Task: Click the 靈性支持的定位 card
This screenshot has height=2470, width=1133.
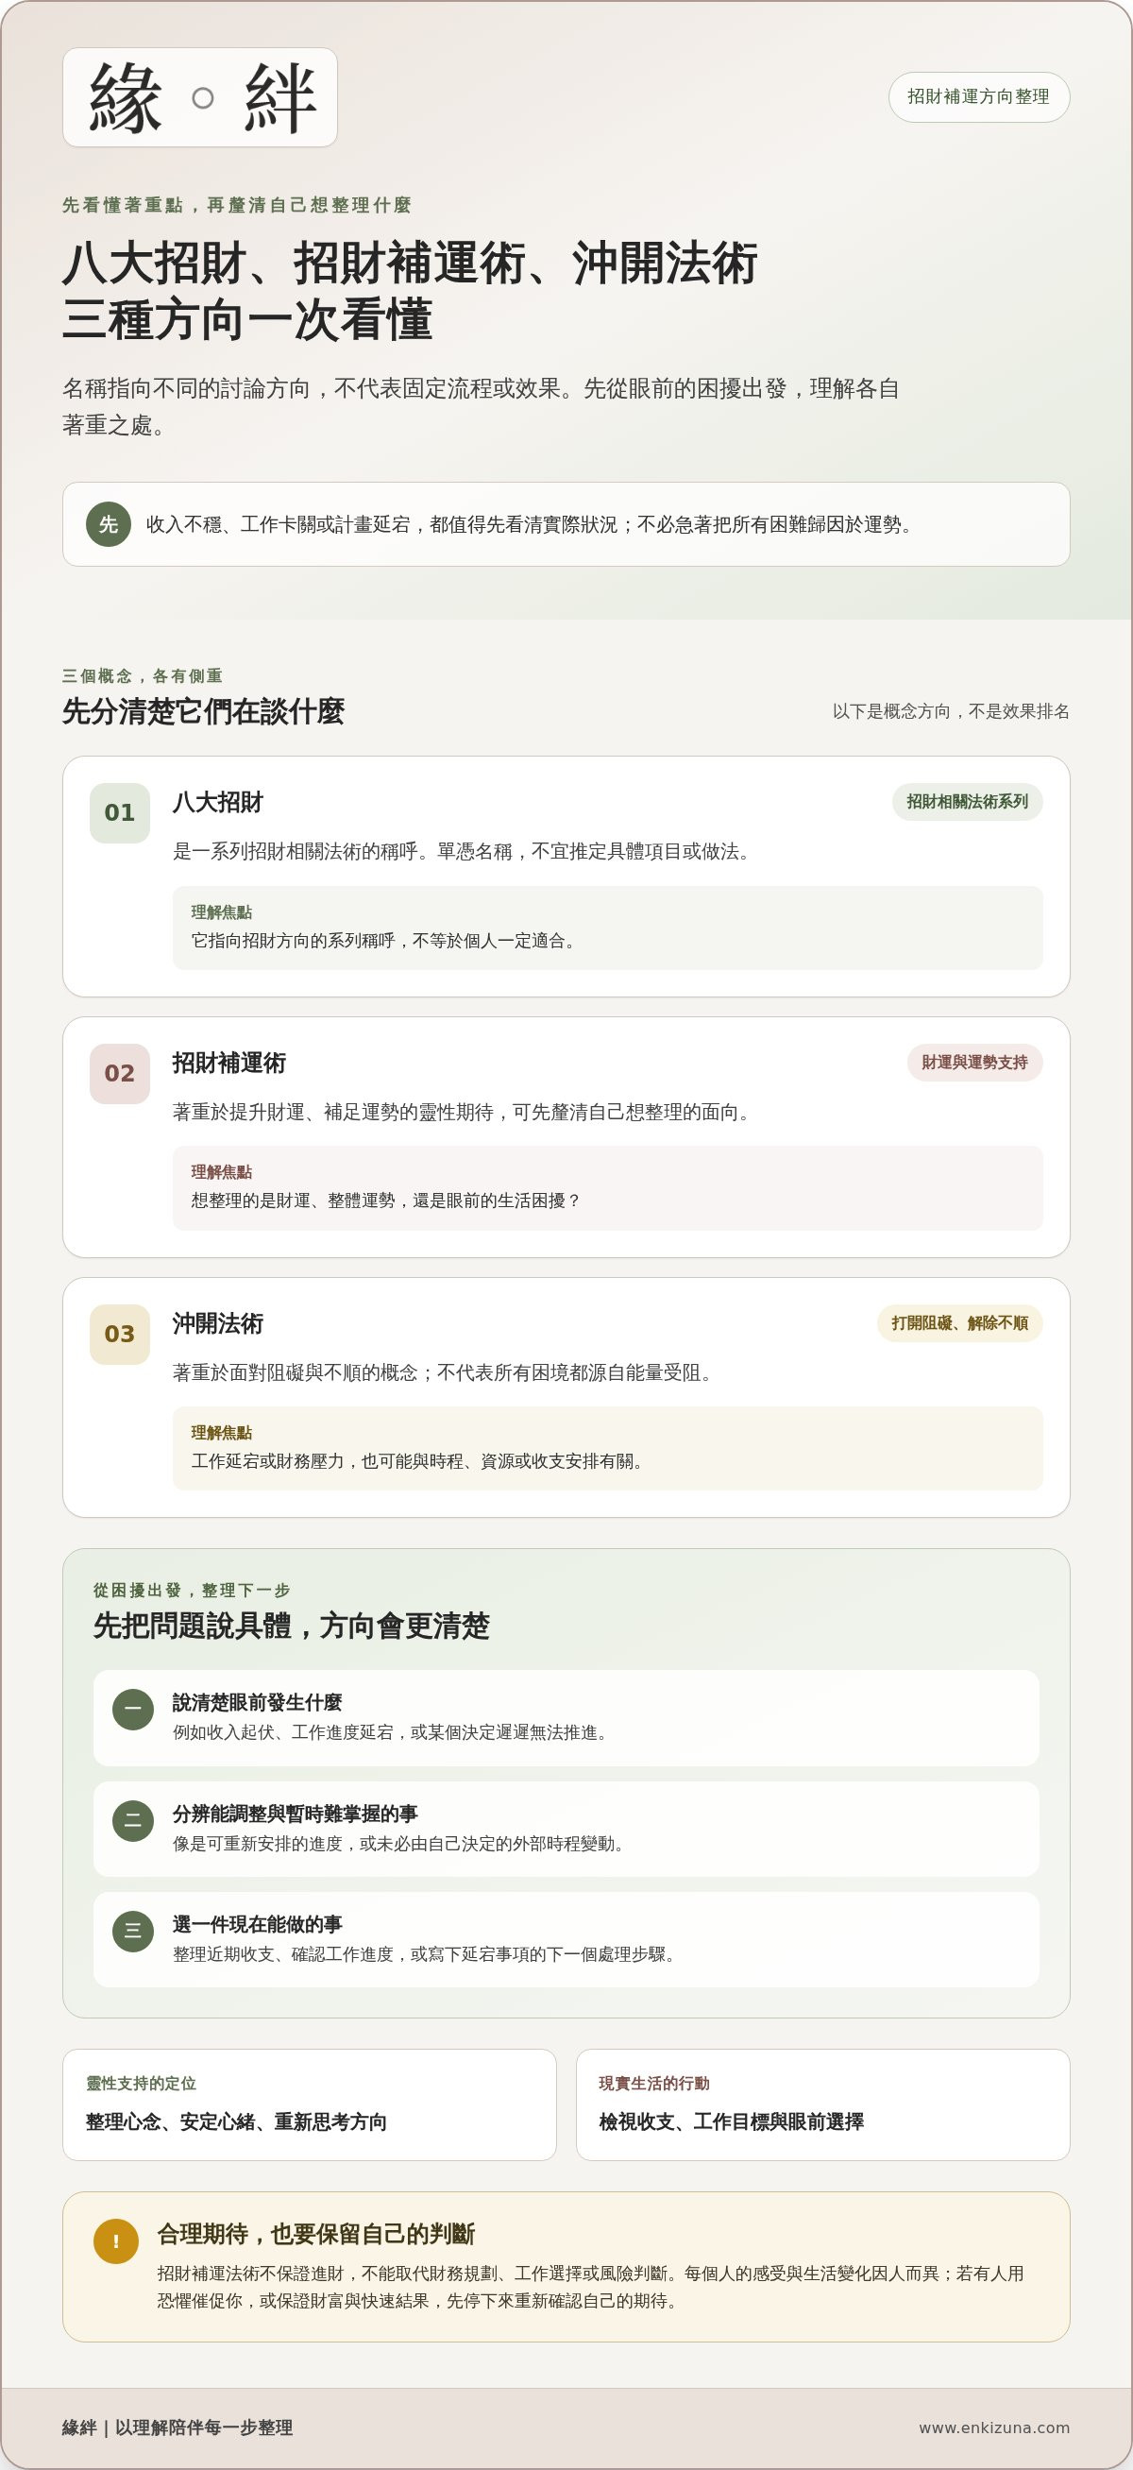Action: click(x=310, y=2104)
